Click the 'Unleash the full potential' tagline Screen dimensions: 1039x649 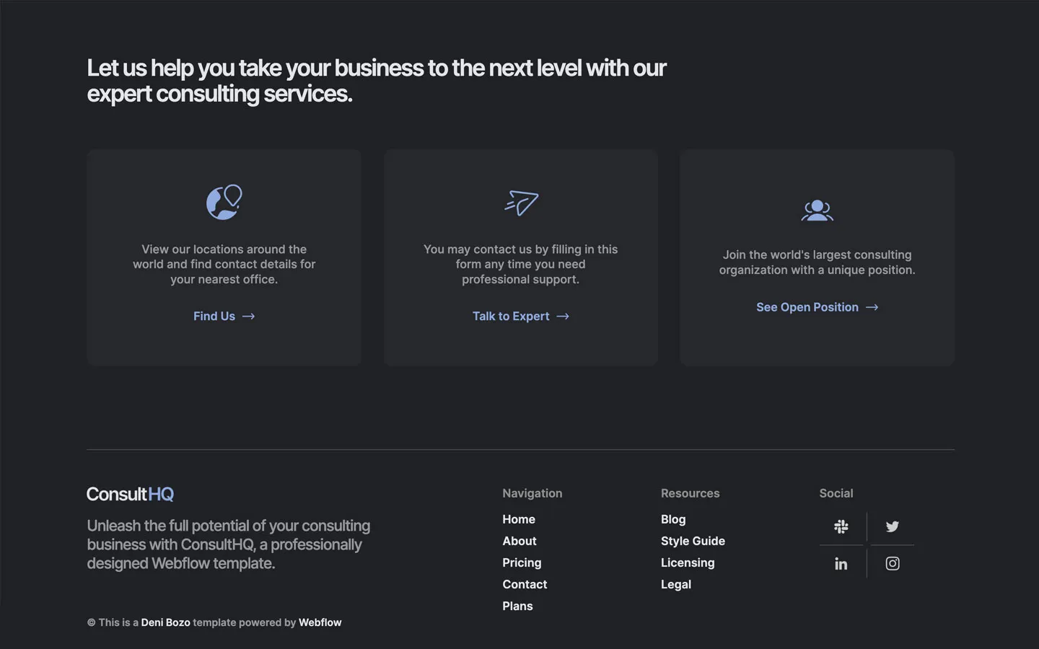pyautogui.click(x=229, y=544)
